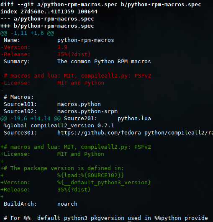Click the python.lua text in hunk header
The height and width of the screenshot is (222, 213).
click(x=134, y=119)
